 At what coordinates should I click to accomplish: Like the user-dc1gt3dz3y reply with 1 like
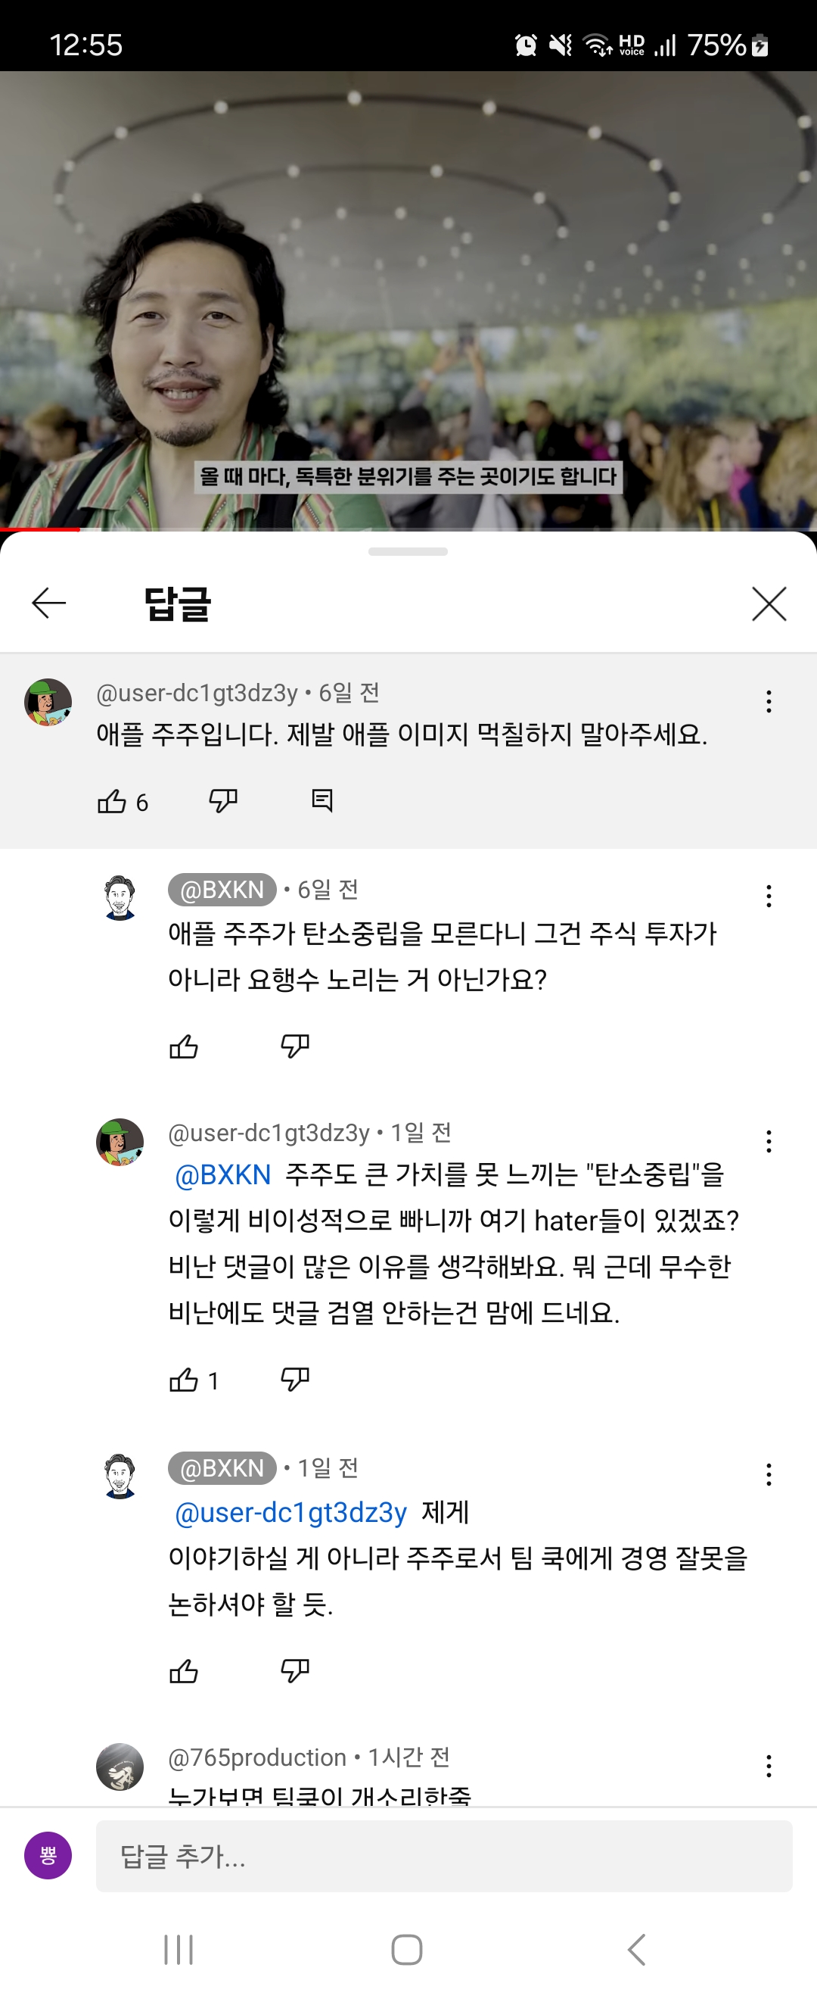(184, 1380)
